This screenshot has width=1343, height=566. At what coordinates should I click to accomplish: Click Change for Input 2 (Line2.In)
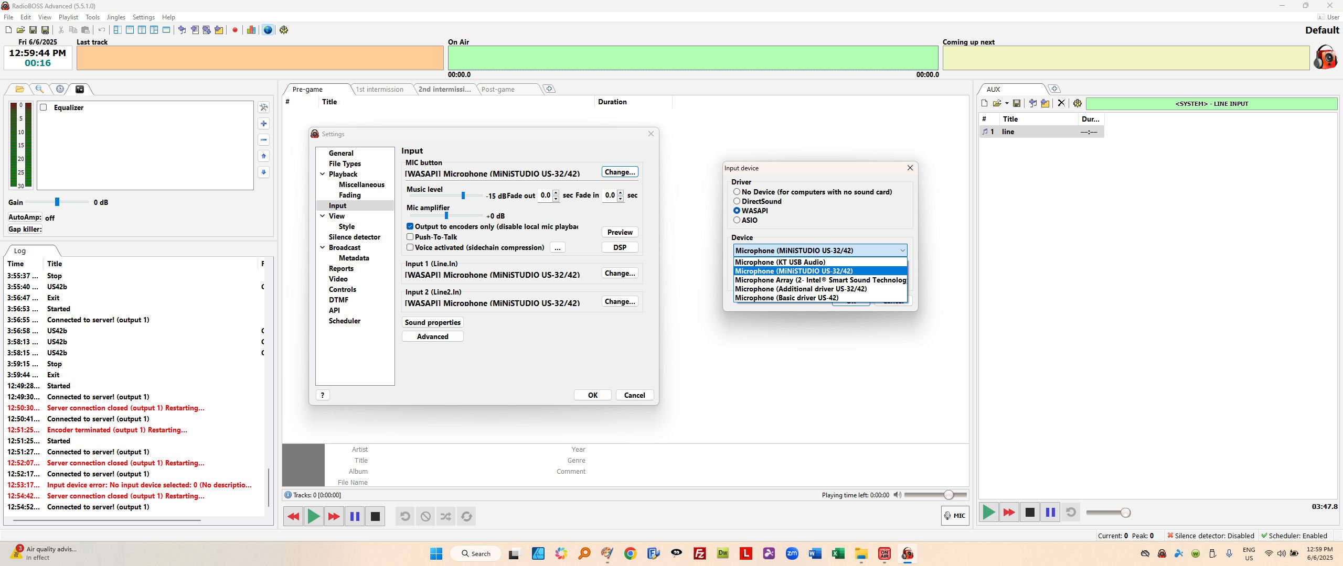620,301
